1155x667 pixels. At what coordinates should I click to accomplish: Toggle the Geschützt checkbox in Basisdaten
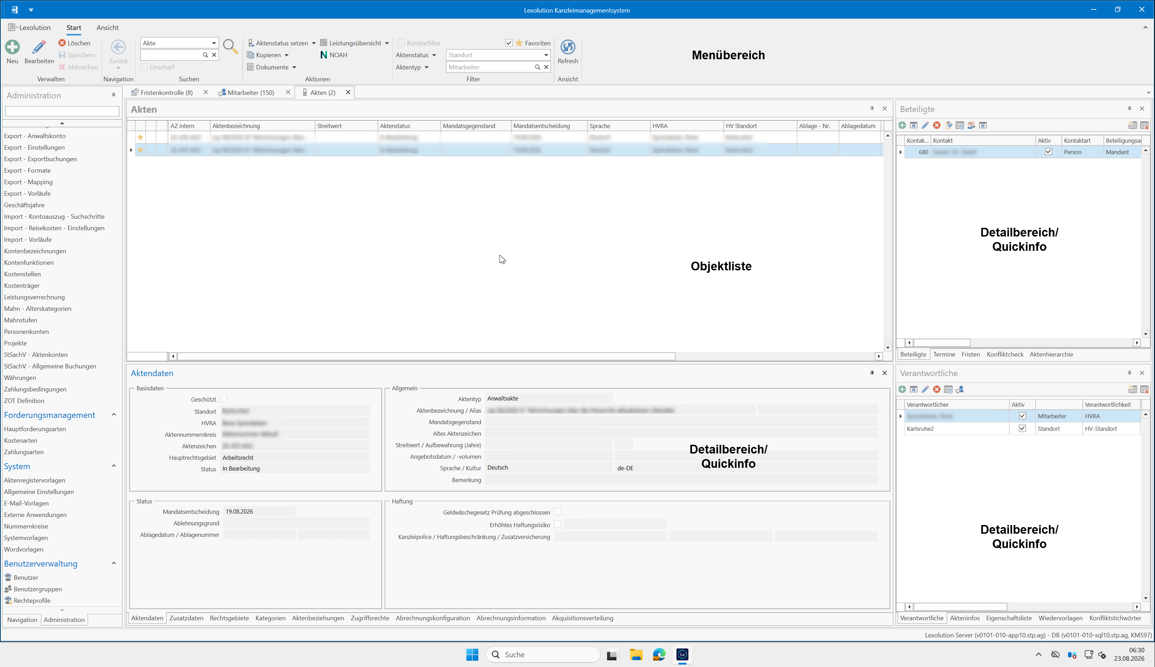click(224, 399)
